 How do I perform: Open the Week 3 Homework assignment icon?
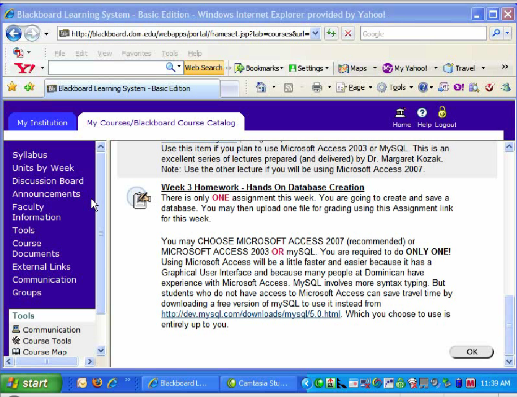coord(139,198)
